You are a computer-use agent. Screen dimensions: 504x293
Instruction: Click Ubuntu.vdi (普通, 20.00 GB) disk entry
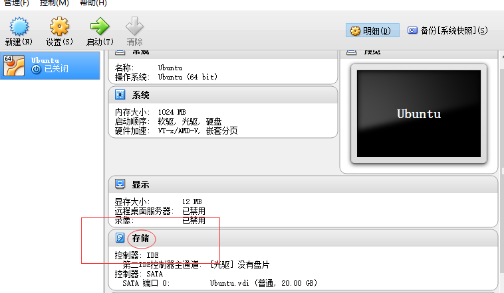(x=263, y=283)
